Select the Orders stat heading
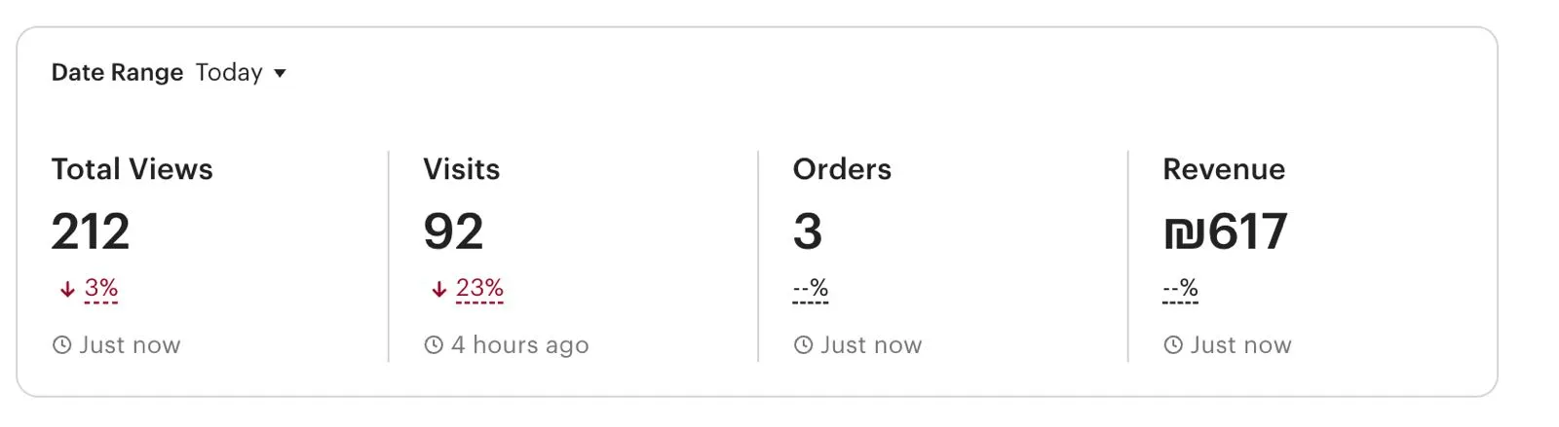The height and width of the screenshot is (427, 1559). click(x=842, y=169)
